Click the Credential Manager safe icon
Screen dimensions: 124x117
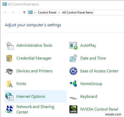(x=9, y=58)
